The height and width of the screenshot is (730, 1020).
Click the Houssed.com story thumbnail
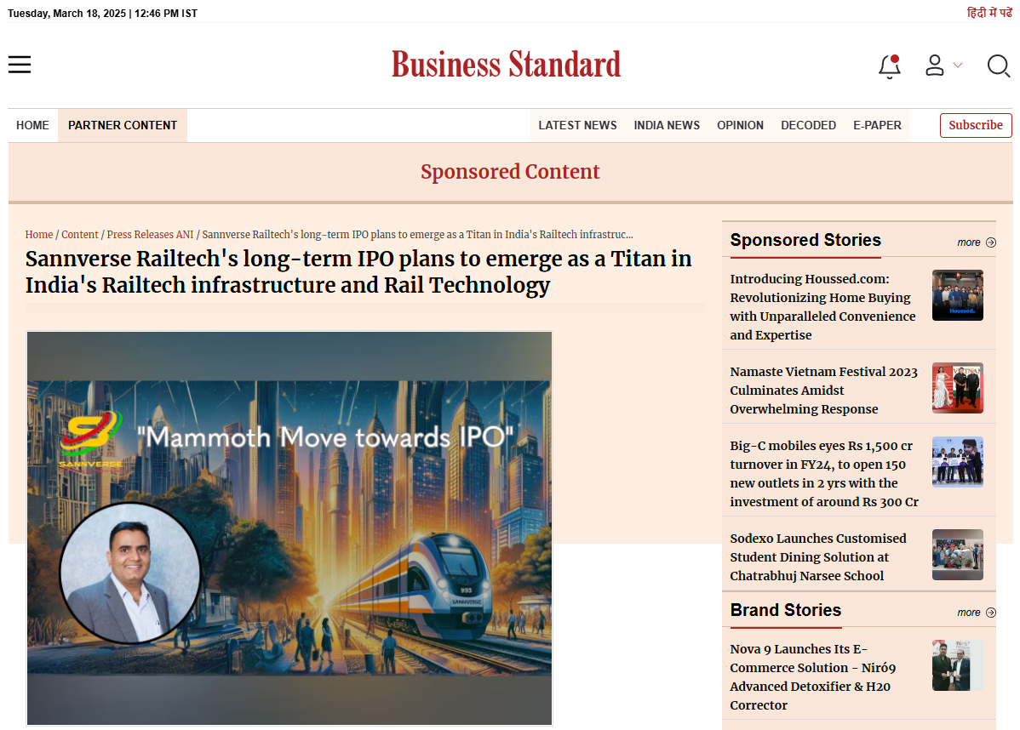958,295
